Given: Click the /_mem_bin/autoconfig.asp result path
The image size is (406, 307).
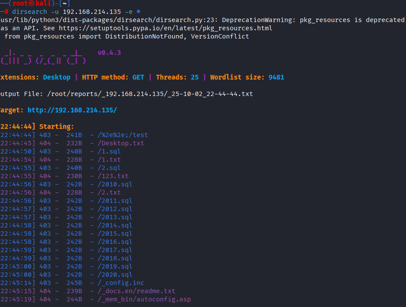Looking at the screenshot, I should [145, 299].
